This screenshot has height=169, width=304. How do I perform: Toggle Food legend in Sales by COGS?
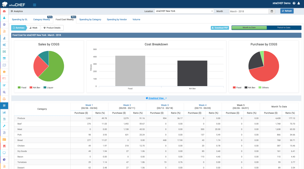click(x=22, y=87)
